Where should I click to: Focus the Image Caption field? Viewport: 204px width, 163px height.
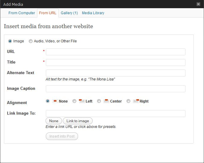115,89
